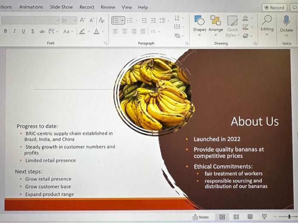The height and width of the screenshot is (223, 298).
Task: Apply Shape Fill
Action: coord(245,18)
